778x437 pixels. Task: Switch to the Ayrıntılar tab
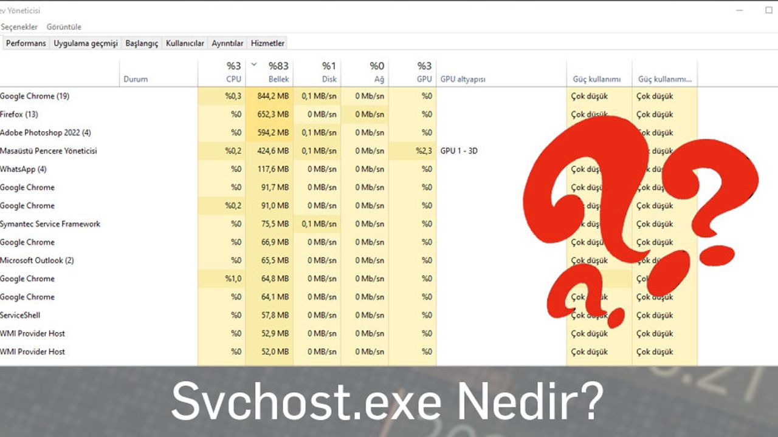pyautogui.click(x=227, y=43)
